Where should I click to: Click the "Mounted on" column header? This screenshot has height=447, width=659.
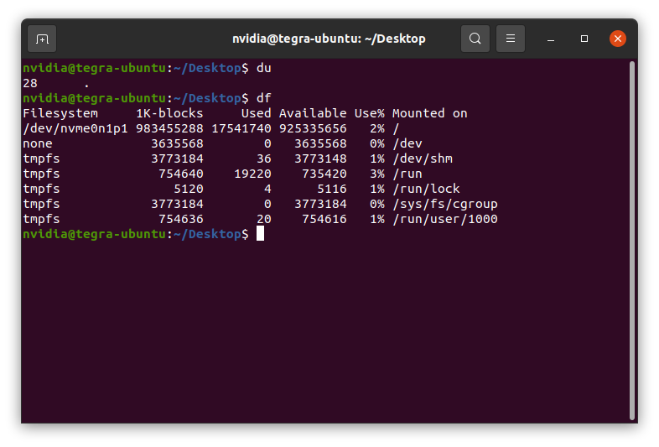[x=430, y=113]
